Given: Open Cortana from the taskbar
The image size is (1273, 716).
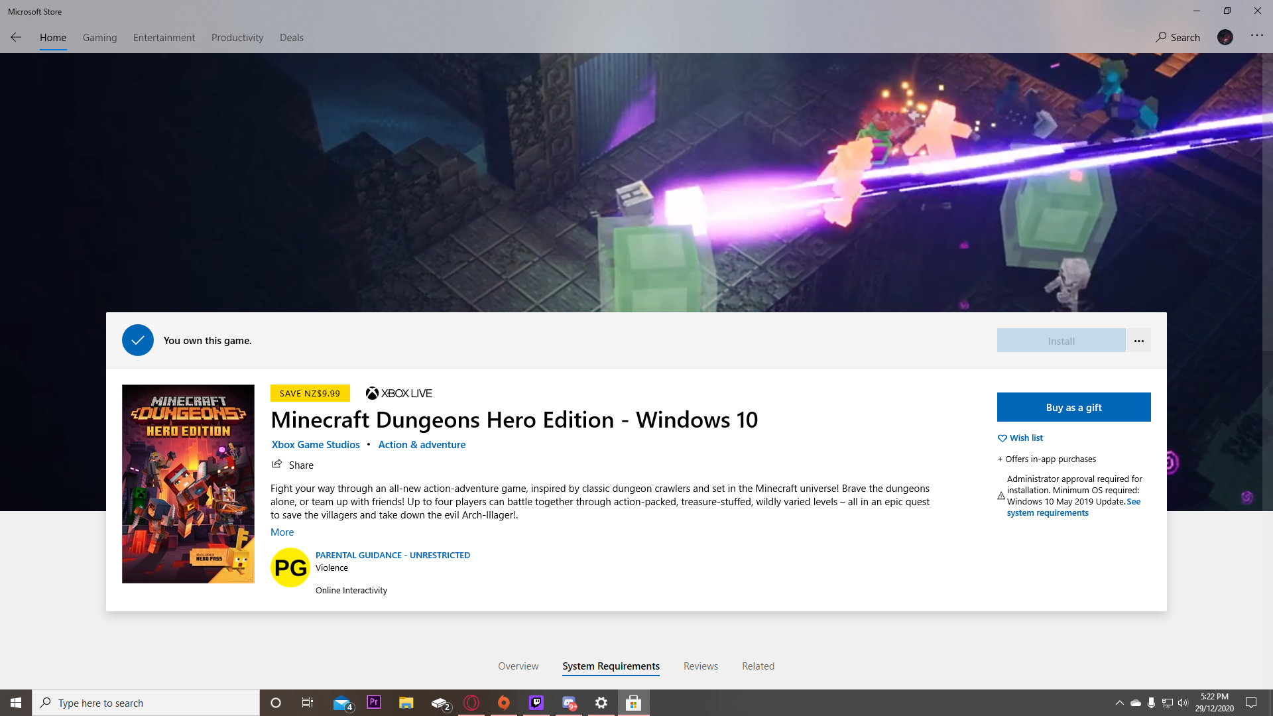Looking at the screenshot, I should coord(276,703).
